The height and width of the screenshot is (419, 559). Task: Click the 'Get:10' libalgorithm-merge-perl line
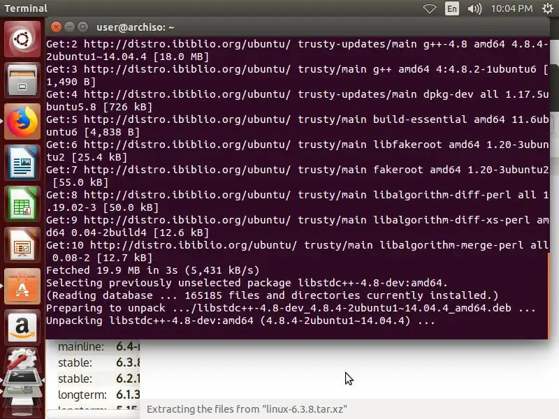298,251
